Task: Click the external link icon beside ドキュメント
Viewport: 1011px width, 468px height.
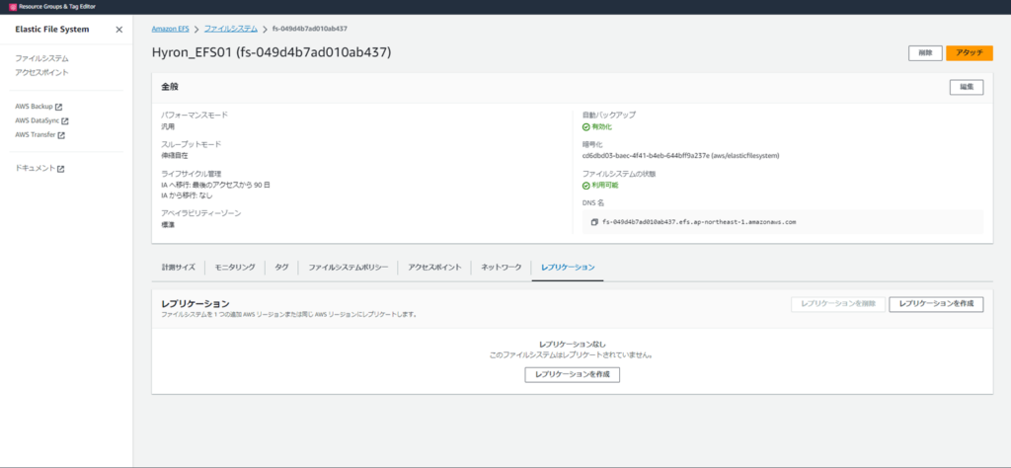Action: (x=60, y=169)
